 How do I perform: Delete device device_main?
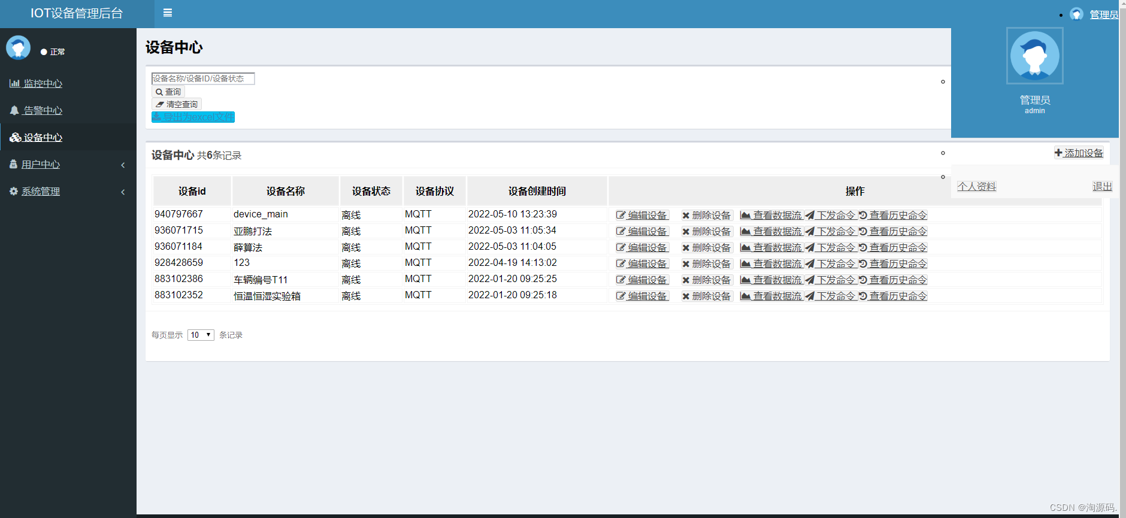click(x=707, y=215)
